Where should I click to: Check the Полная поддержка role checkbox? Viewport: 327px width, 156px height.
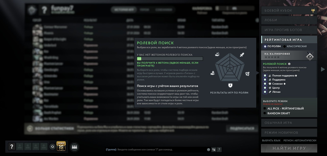tap(265, 76)
